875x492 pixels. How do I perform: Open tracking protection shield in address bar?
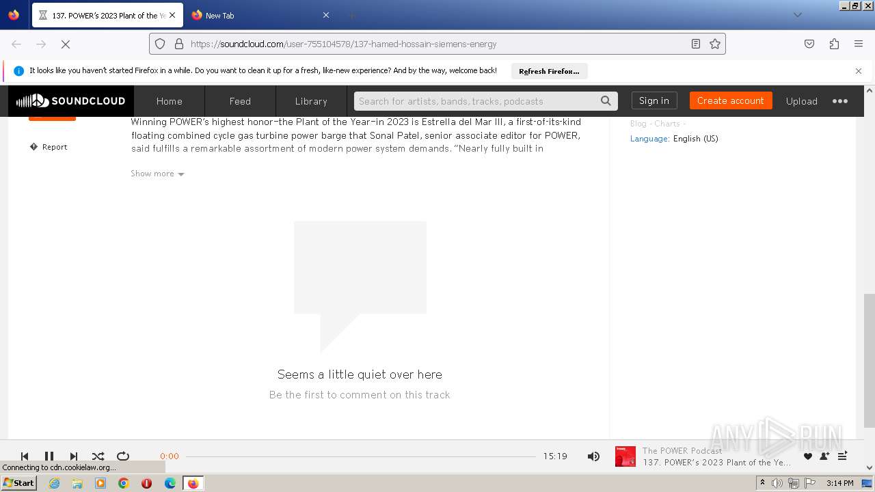(x=160, y=44)
